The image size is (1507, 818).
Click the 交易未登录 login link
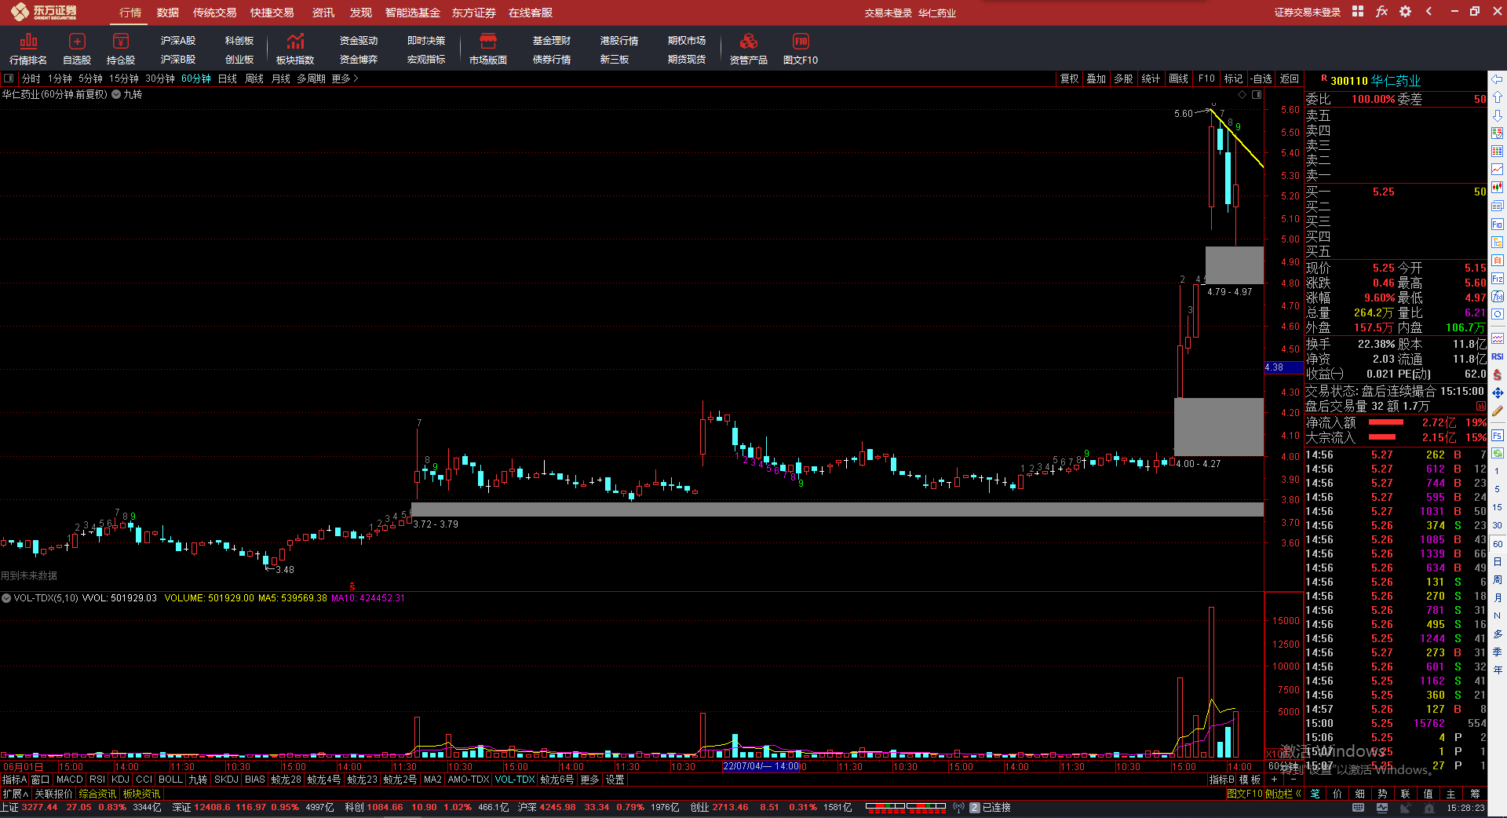click(889, 13)
